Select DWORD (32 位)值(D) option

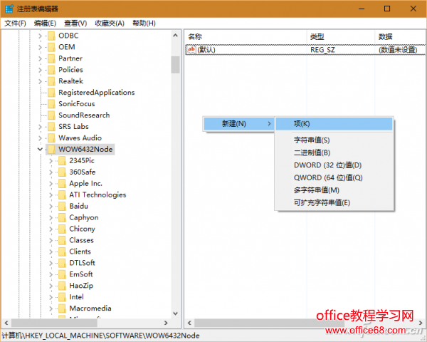[x=334, y=165]
